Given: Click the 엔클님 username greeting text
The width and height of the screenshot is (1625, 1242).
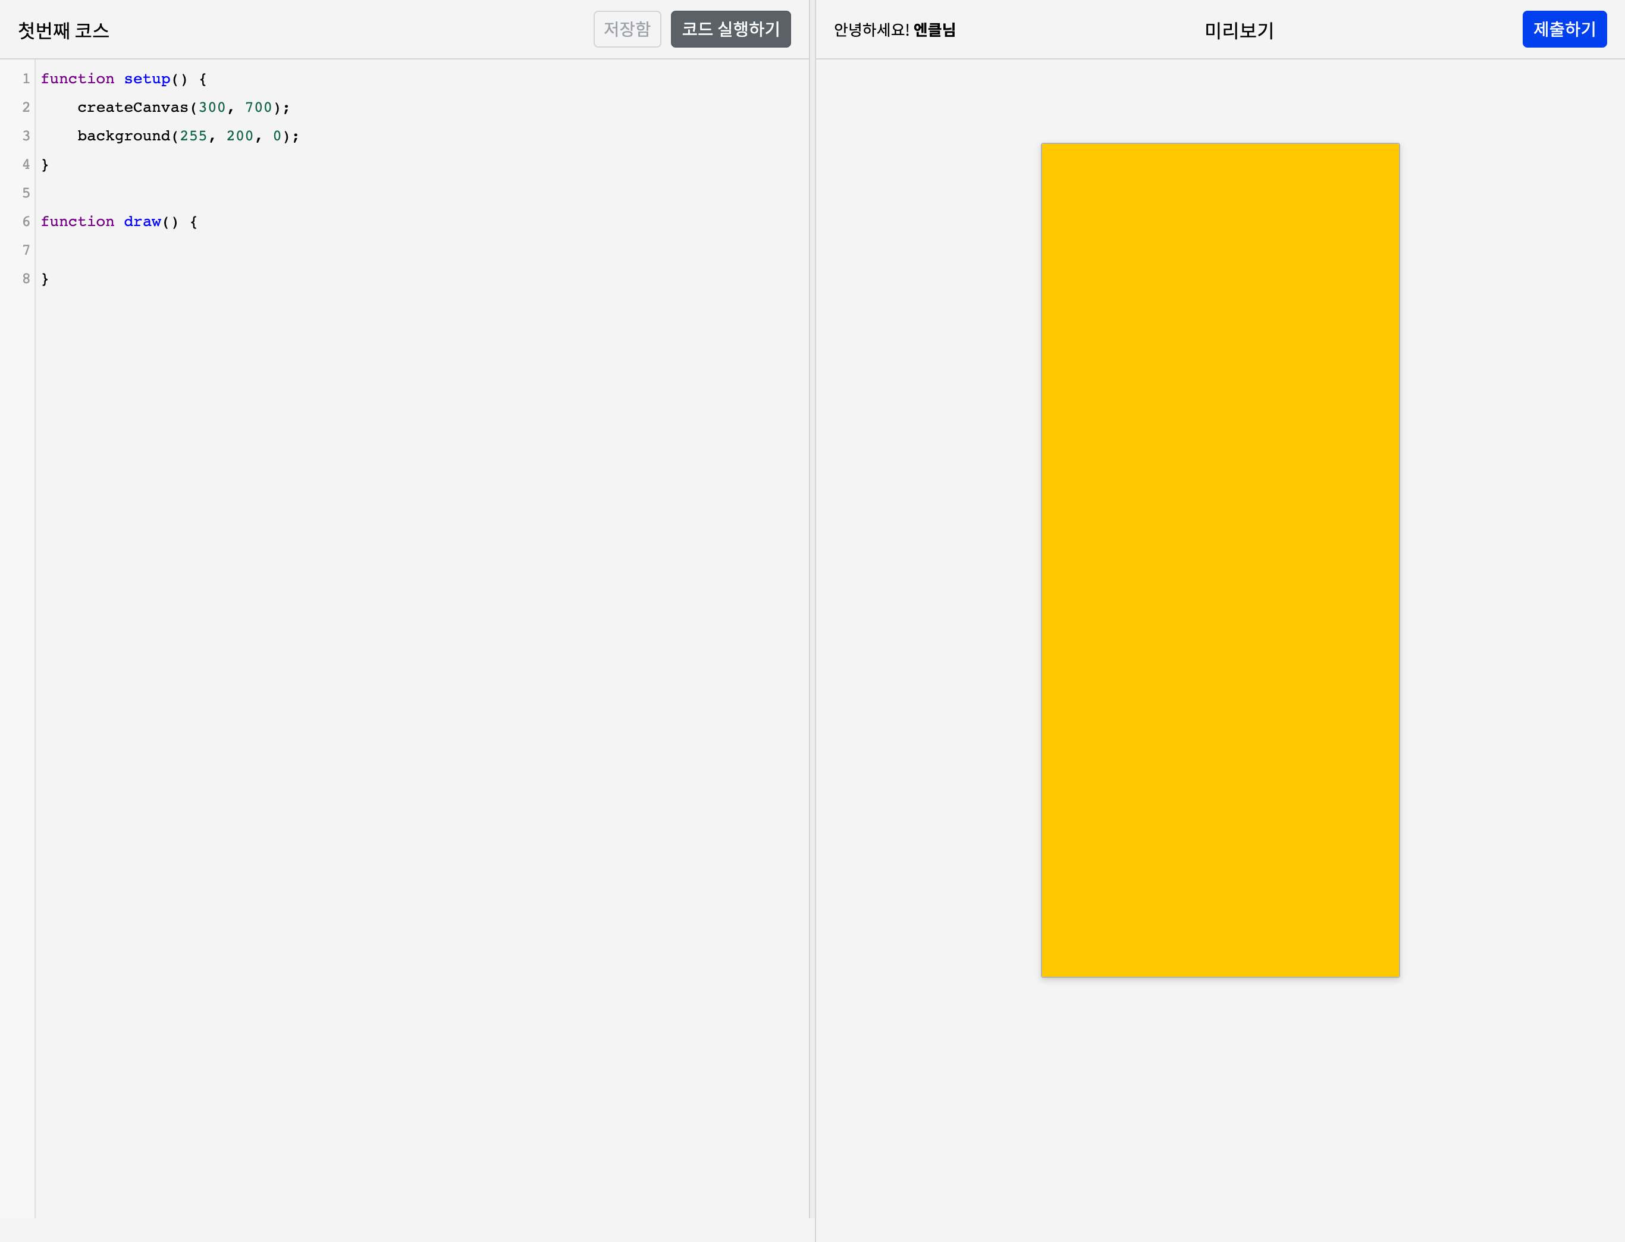Looking at the screenshot, I should coord(934,30).
